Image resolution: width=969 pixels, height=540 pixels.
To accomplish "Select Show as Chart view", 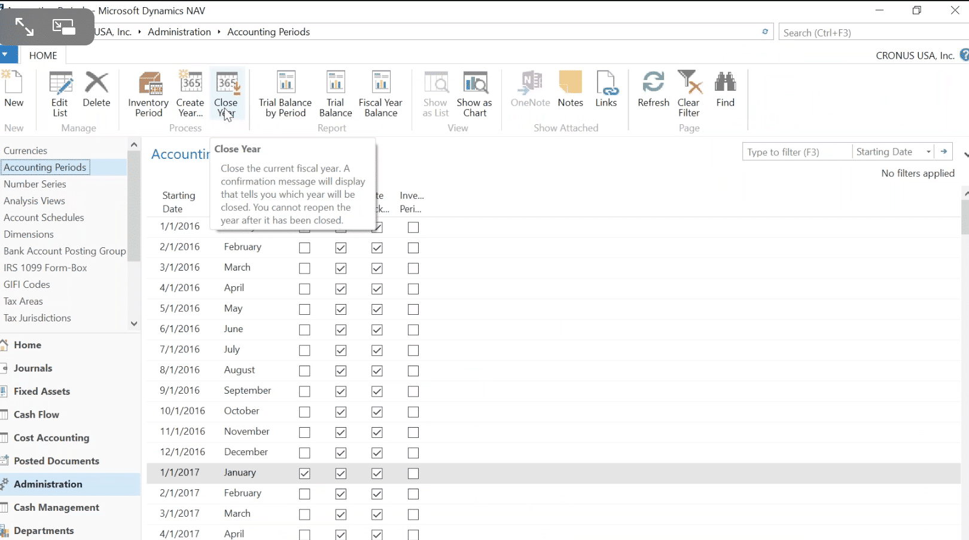I will pos(474,94).
